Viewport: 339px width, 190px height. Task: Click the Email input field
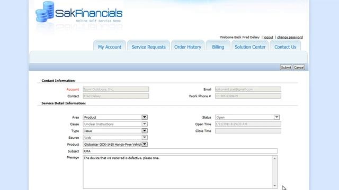[x=248, y=89]
